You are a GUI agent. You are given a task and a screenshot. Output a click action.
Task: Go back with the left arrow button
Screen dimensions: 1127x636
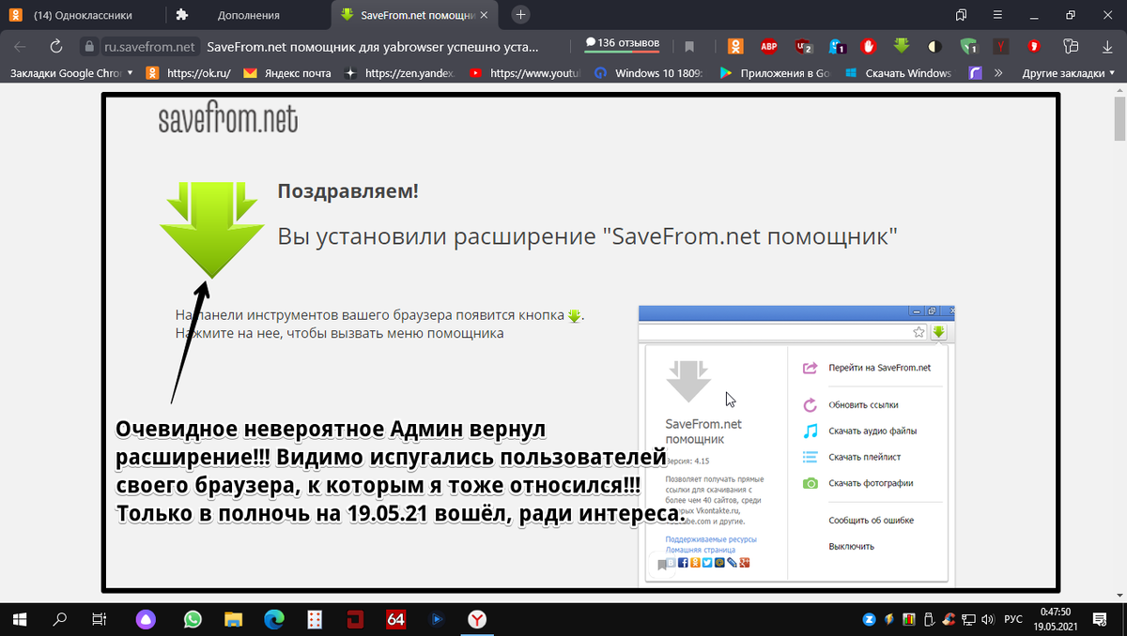click(x=20, y=46)
